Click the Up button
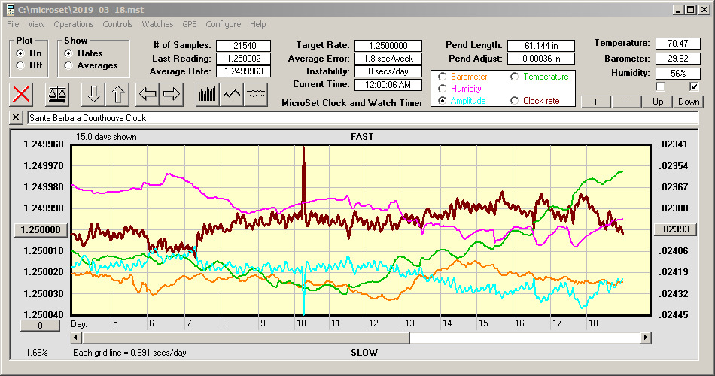Screen dimensions: 715x376 [658, 102]
